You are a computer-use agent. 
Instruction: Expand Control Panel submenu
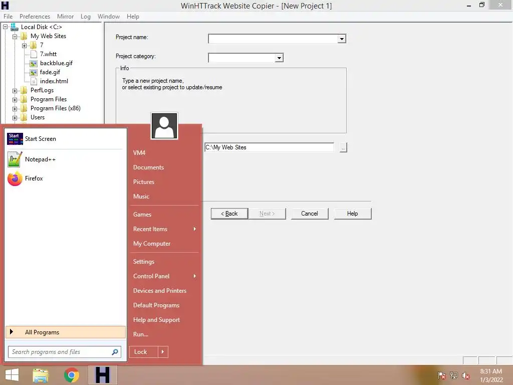[x=164, y=276]
